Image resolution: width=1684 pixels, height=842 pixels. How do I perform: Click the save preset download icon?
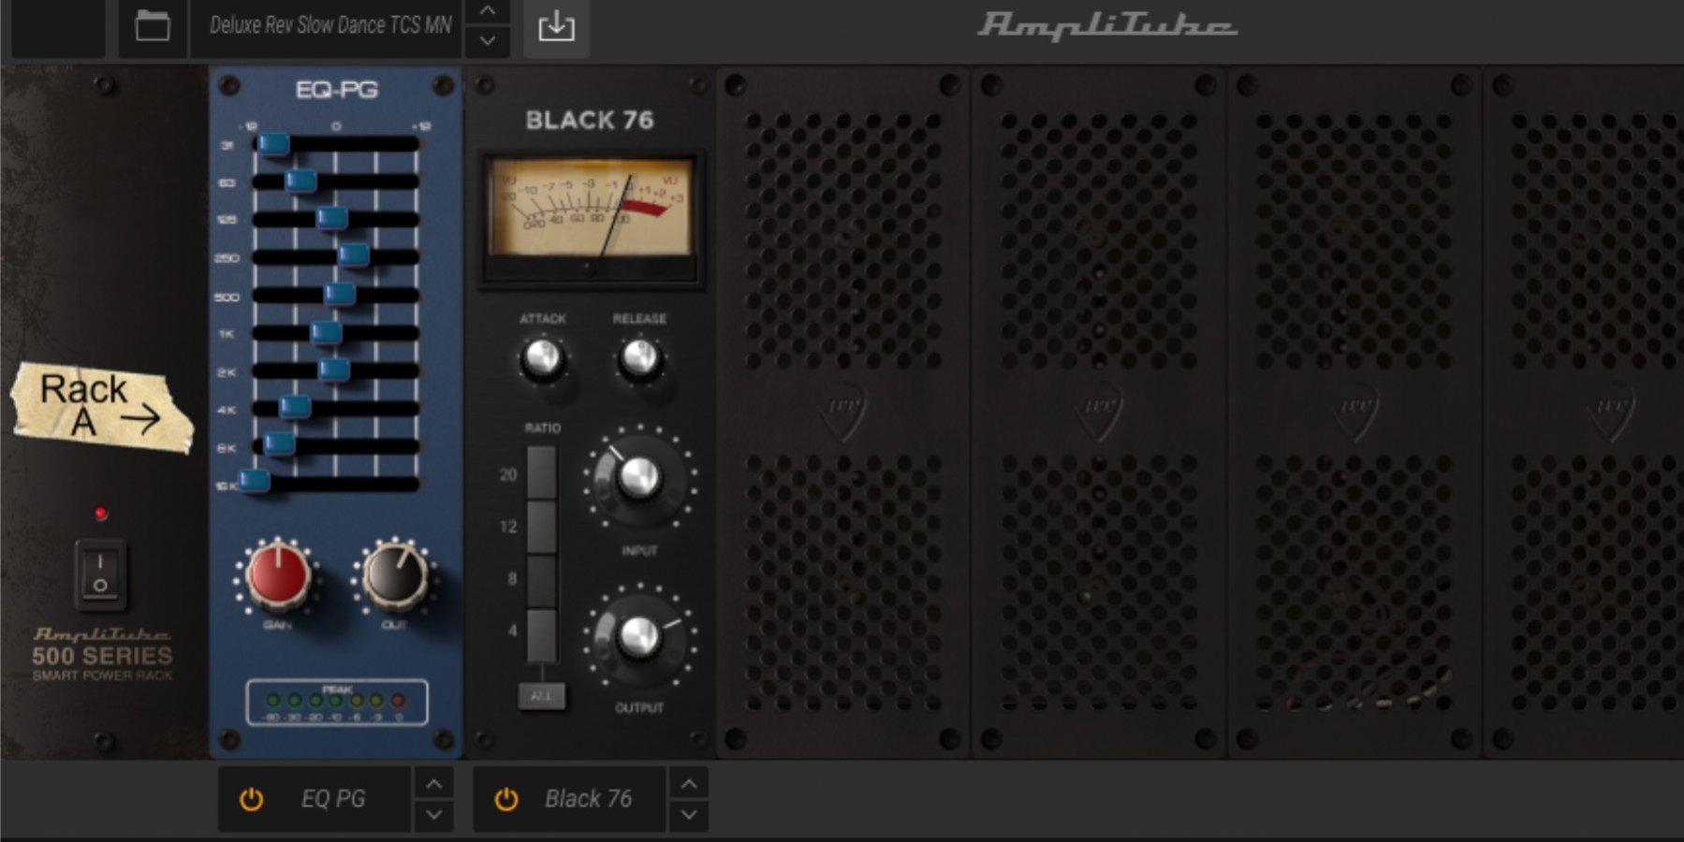556,26
